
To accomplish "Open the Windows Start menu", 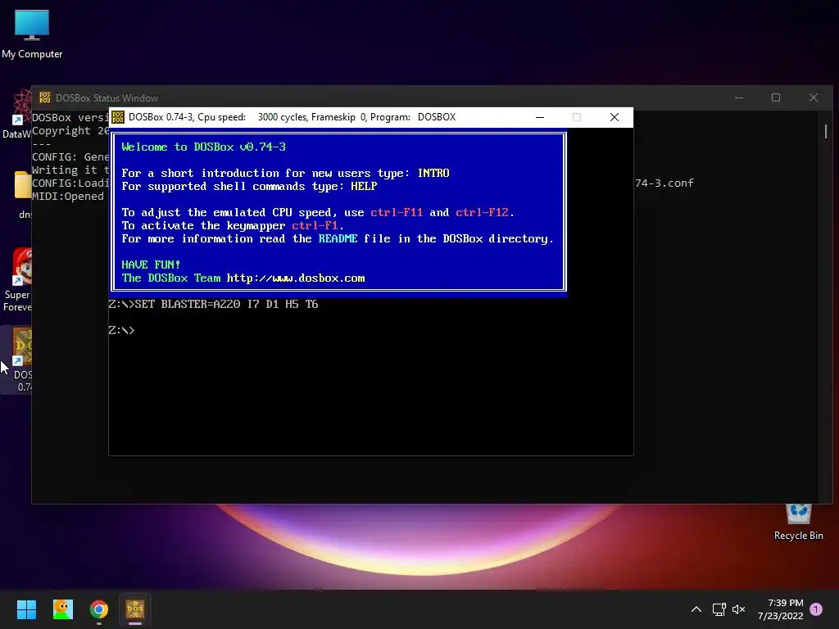I will tap(26, 609).
